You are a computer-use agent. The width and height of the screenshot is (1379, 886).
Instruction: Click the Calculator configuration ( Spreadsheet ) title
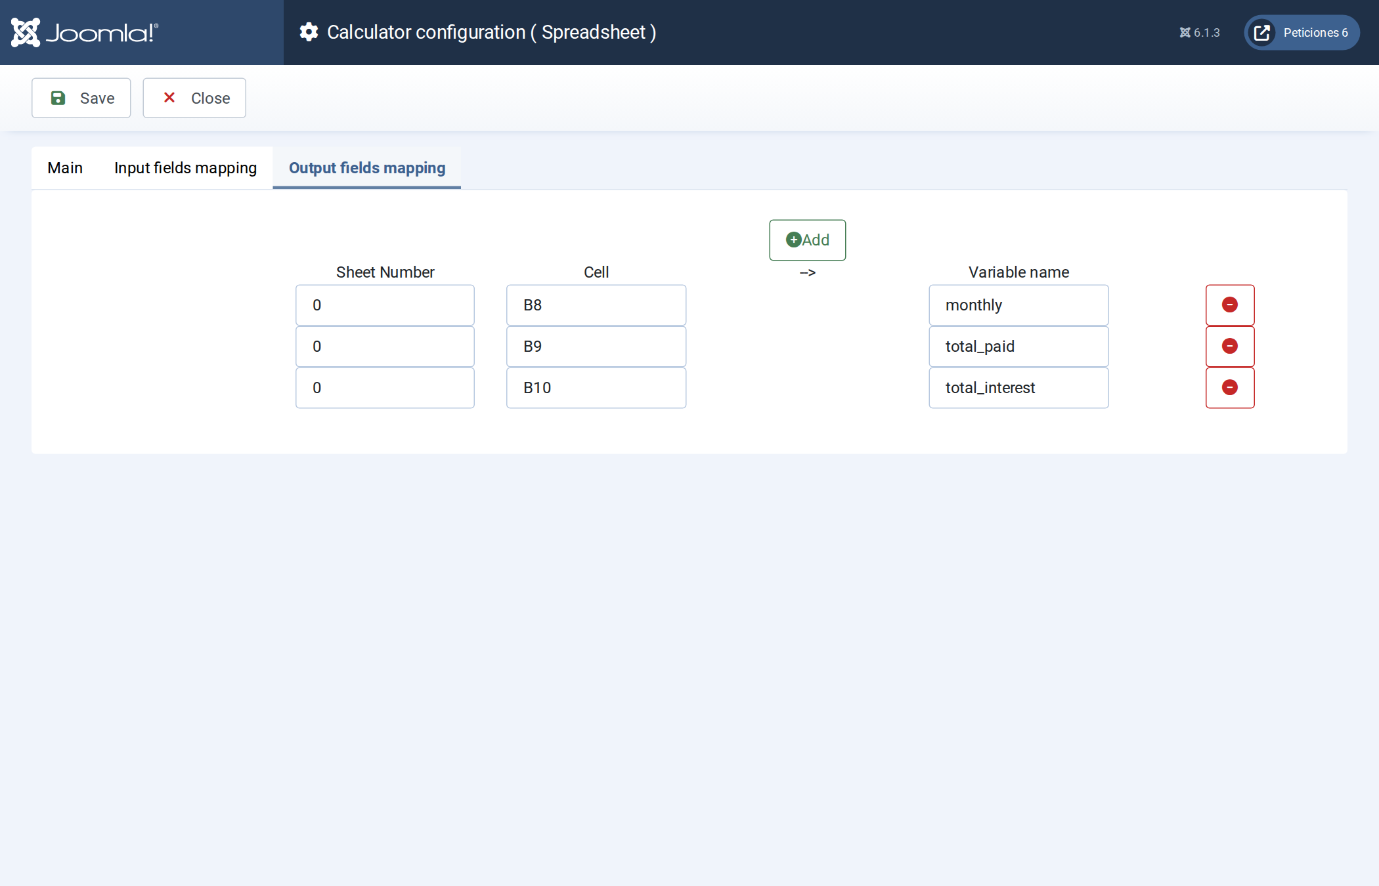[x=491, y=32]
